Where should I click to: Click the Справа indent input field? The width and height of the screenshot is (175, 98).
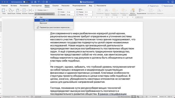(x=70, y=15)
